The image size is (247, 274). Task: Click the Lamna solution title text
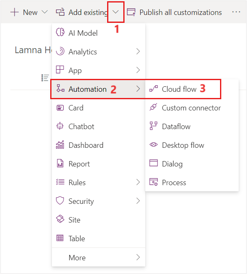pyautogui.click(x=33, y=50)
